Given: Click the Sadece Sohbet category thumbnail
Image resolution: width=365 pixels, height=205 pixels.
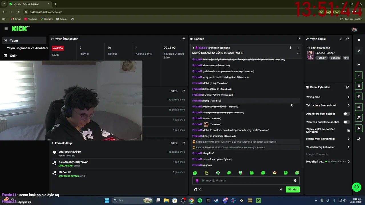Looking at the screenshot, I should tap(311, 55).
